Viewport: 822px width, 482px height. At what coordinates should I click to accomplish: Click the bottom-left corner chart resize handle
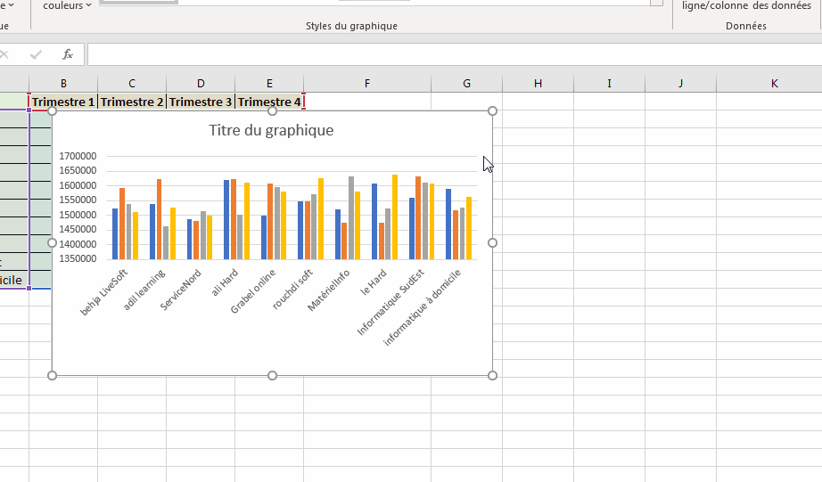[x=52, y=376]
